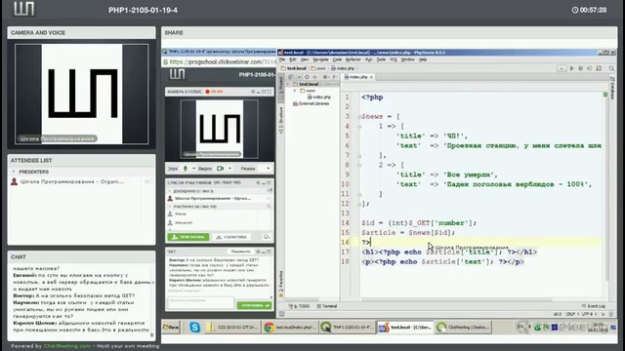
Task: Click the green inspection status indicator in editor
Action: (x=605, y=95)
